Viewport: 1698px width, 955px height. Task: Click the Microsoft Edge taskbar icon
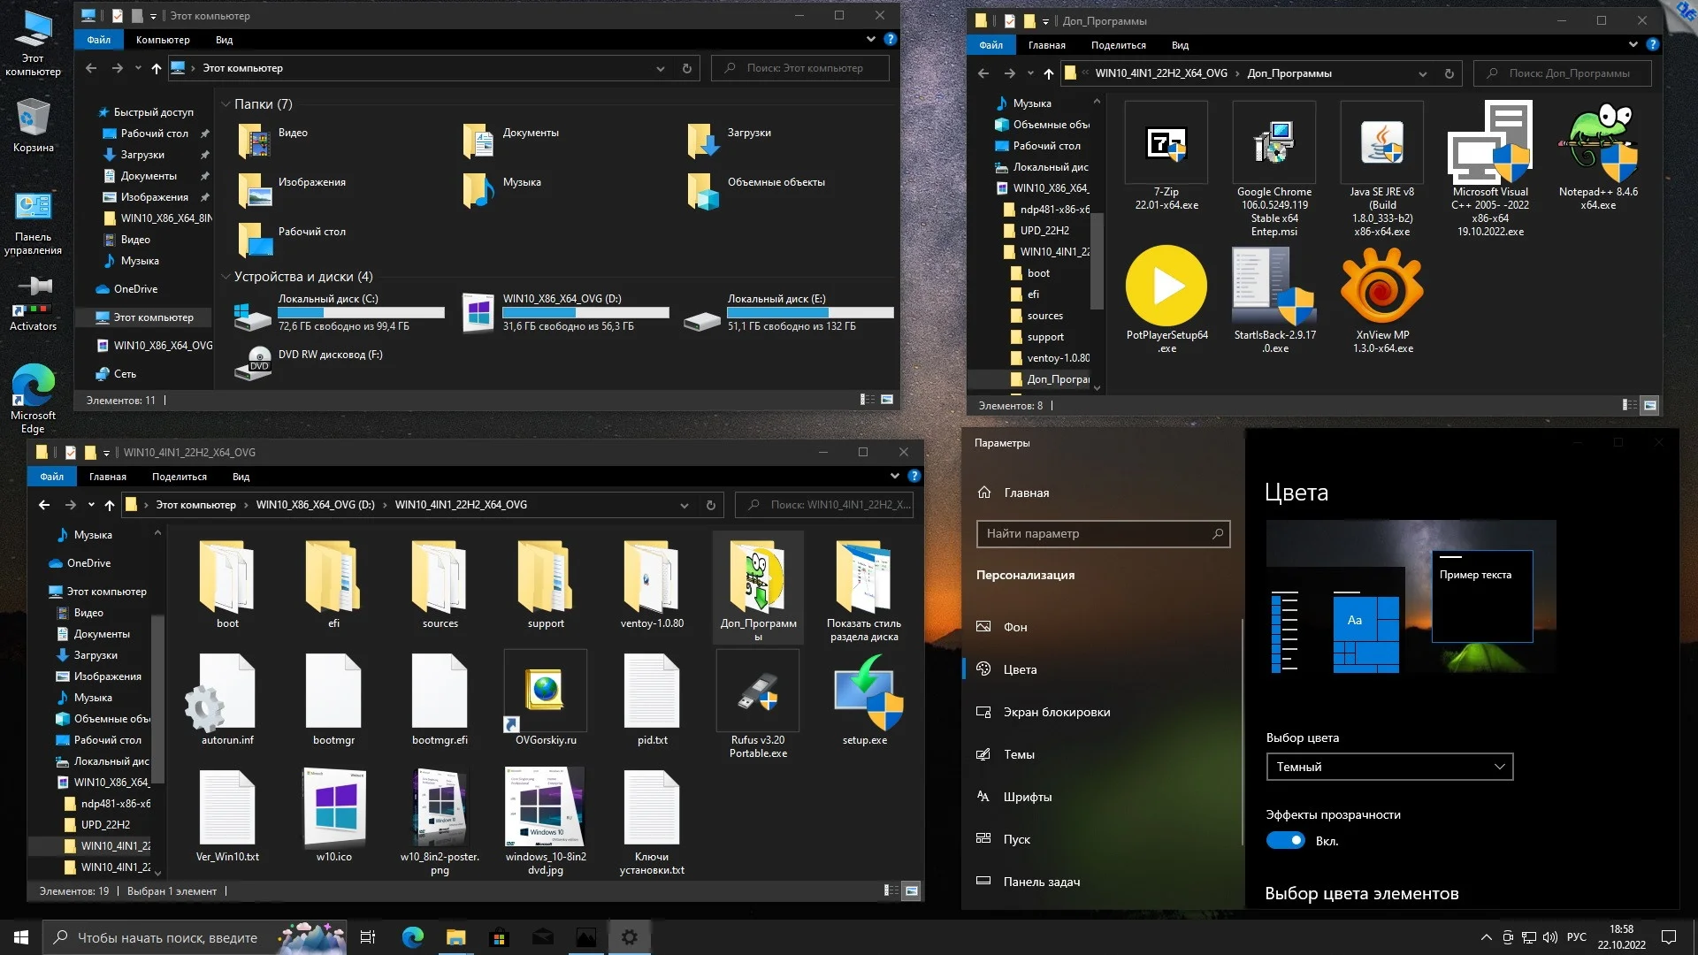tap(413, 937)
